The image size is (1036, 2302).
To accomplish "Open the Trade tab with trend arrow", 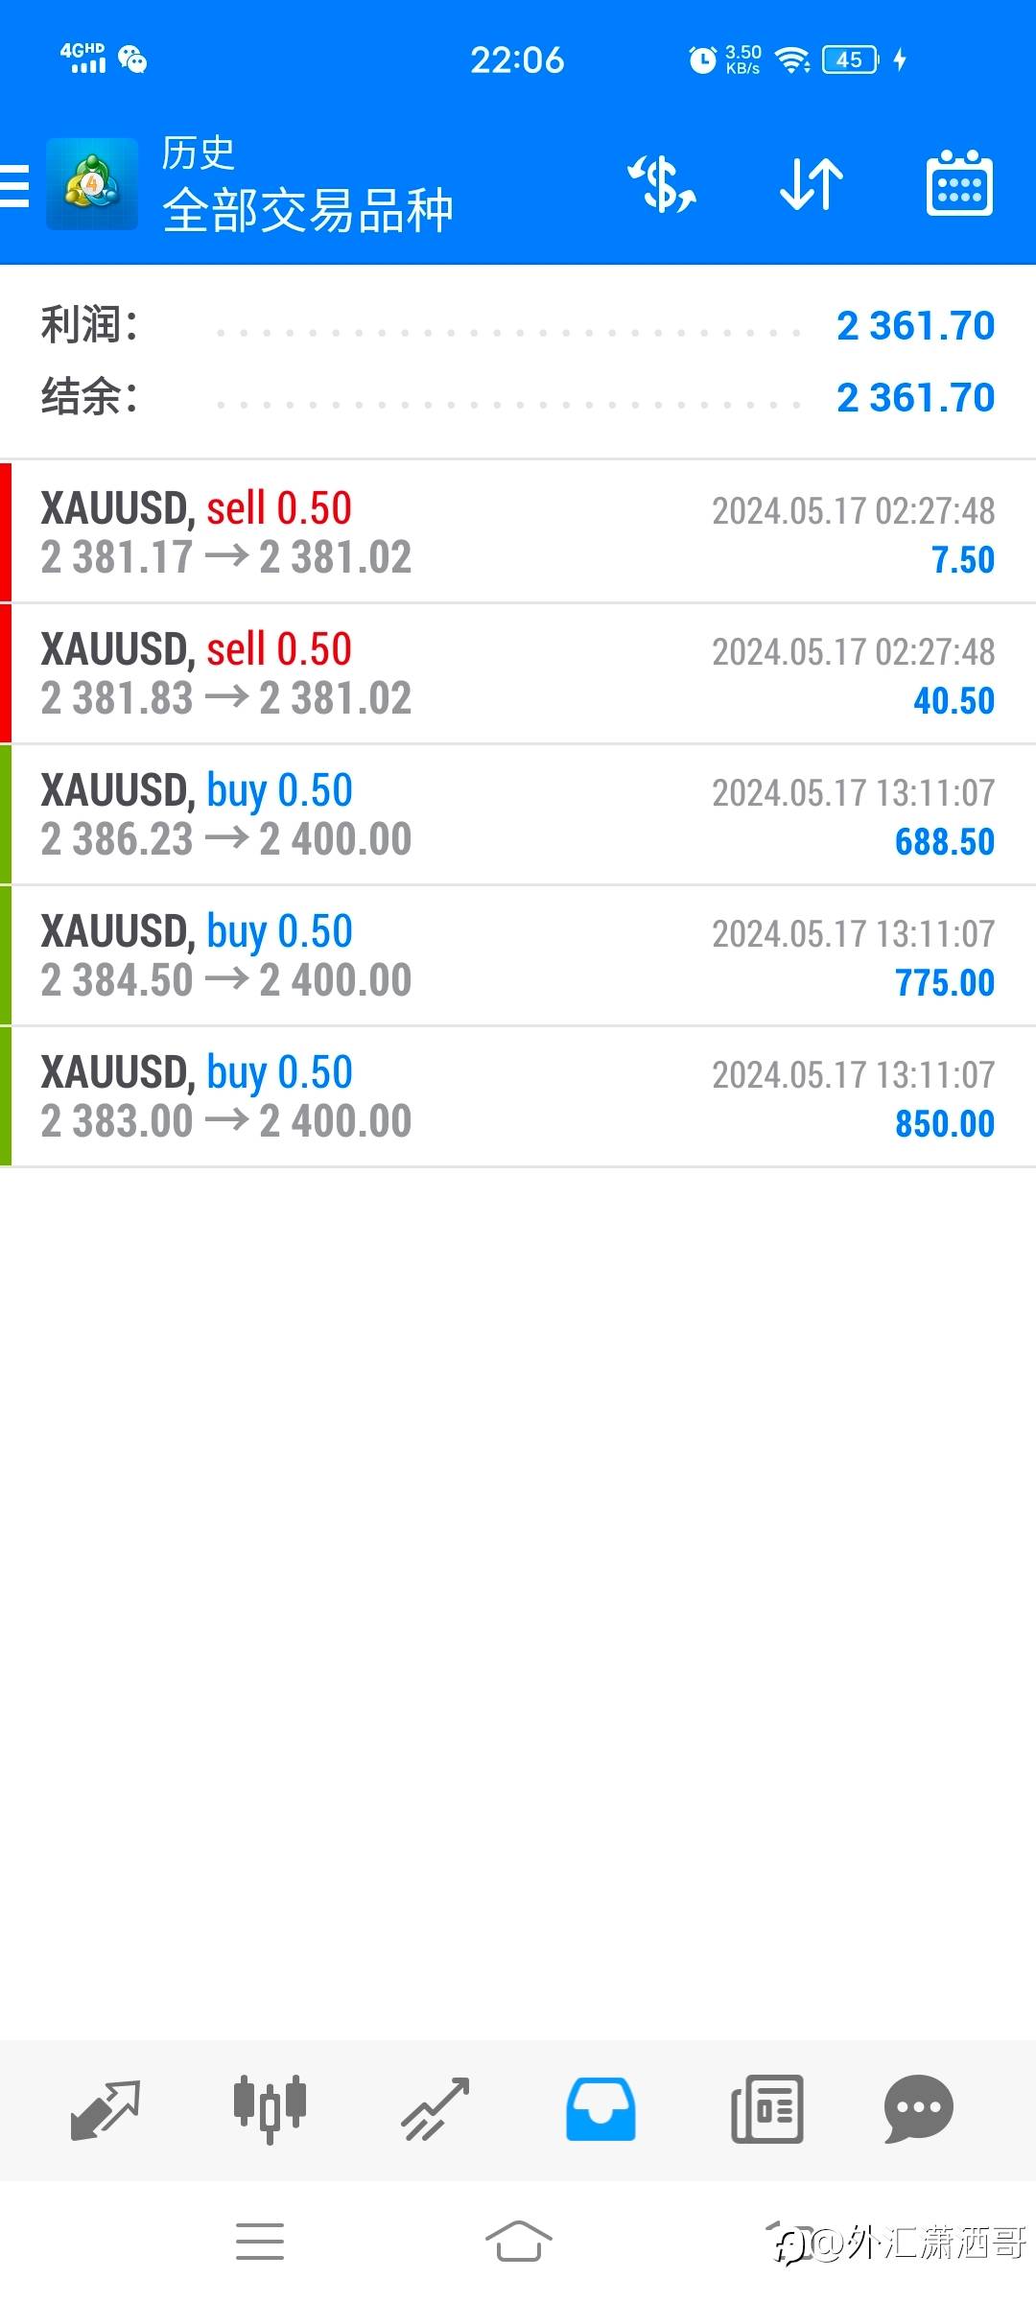I will click(x=436, y=2108).
